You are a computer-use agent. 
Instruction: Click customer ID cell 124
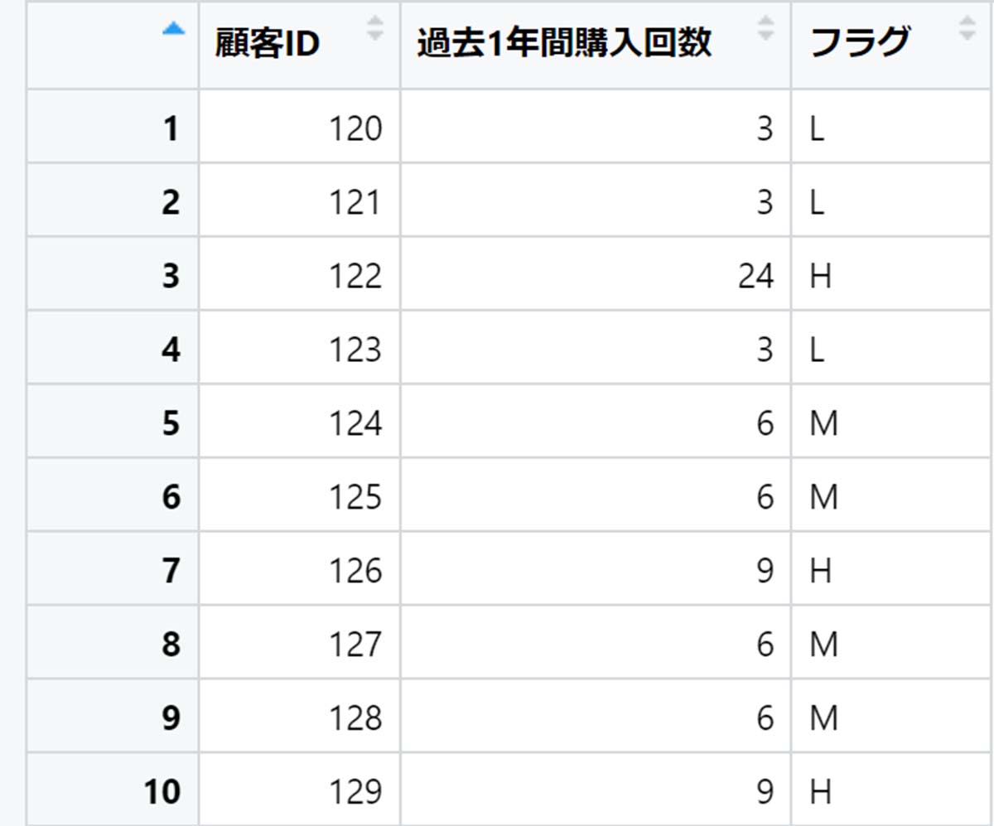pos(299,422)
